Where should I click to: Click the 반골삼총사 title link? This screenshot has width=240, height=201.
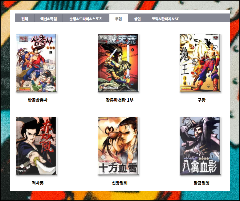pyautogui.click(x=38, y=100)
